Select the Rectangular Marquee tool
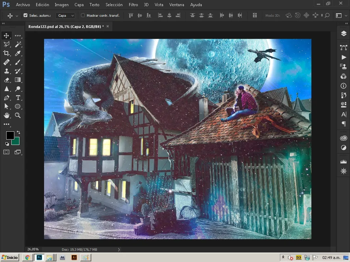The width and height of the screenshot is (350, 262). coord(18,35)
